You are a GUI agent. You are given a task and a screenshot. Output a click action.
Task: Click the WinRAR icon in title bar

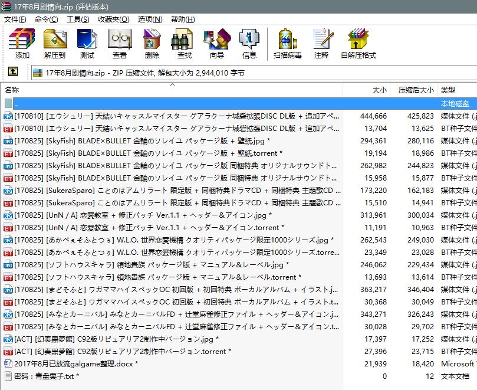click(5, 6)
